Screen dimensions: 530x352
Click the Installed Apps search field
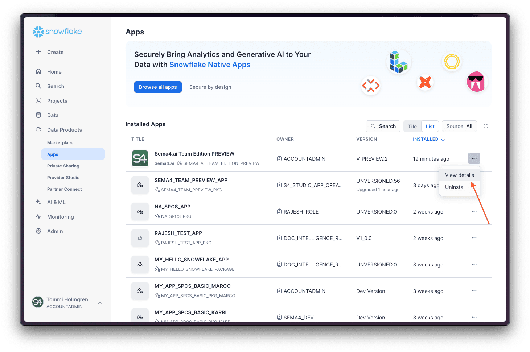[x=383, y=126]
